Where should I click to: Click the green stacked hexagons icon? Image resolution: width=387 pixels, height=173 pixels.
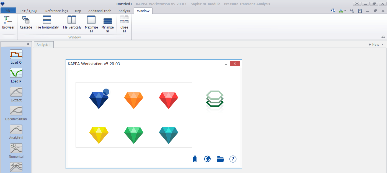215,100
